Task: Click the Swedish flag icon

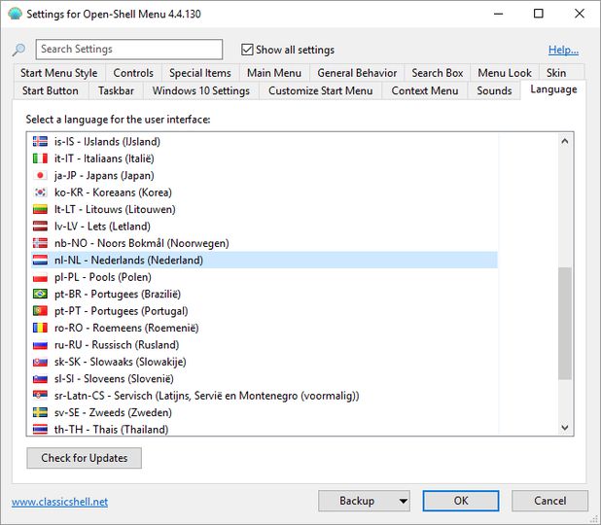Action: tap(40, 412)
